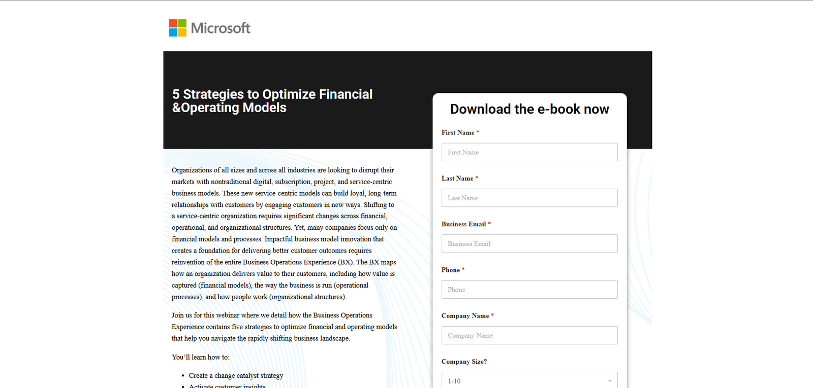Click the '5 Strategies to Optimize Financial' headline
This screenshot has width=813, height=388.
[x=272, y=101]
